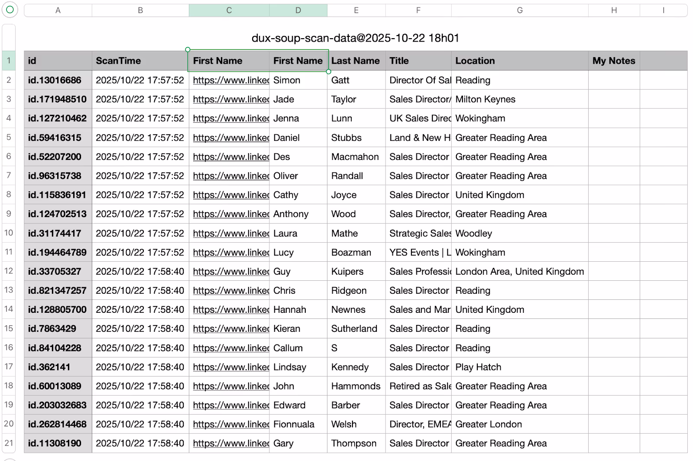693x461 pixels.
Task: Open LinkedIn link in Simon Gatt's row
Action: 231,80
